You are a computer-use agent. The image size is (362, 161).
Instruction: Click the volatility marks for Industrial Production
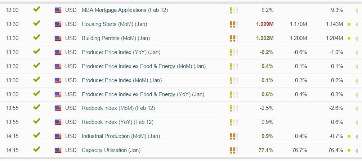click(x=234, y=136)
